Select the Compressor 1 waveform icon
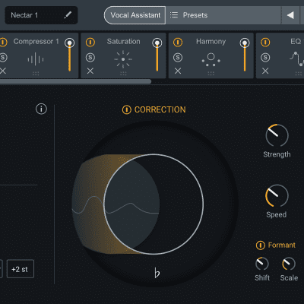This screenshot has width=304, height=304. click(x=36, y=59)
